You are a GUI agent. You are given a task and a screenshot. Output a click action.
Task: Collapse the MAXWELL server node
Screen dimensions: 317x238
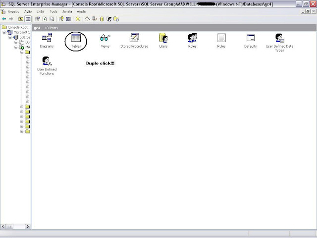coord(16,47)
